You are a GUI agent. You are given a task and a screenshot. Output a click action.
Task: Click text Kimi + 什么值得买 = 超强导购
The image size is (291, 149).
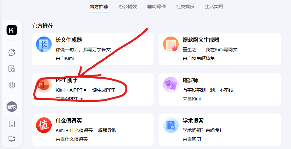pyautogui.click(x=86, y=130)
